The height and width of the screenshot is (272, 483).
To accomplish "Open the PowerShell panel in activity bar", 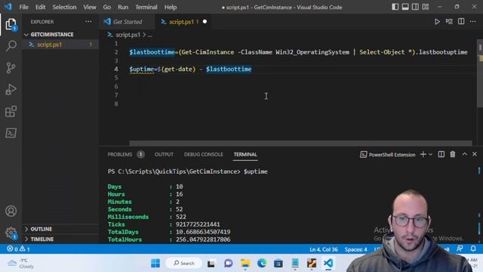I will [11, 133].
